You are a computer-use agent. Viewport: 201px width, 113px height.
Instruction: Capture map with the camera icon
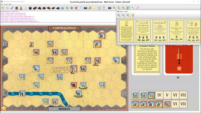(x=110, y=8)
